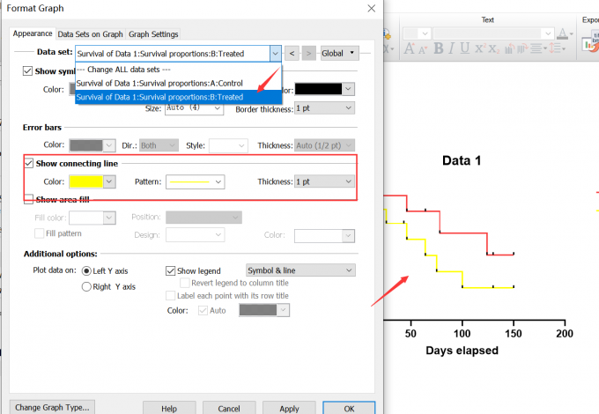
Task: Cancel the Format Graph dialog
Action: click(x=229, y=408)
